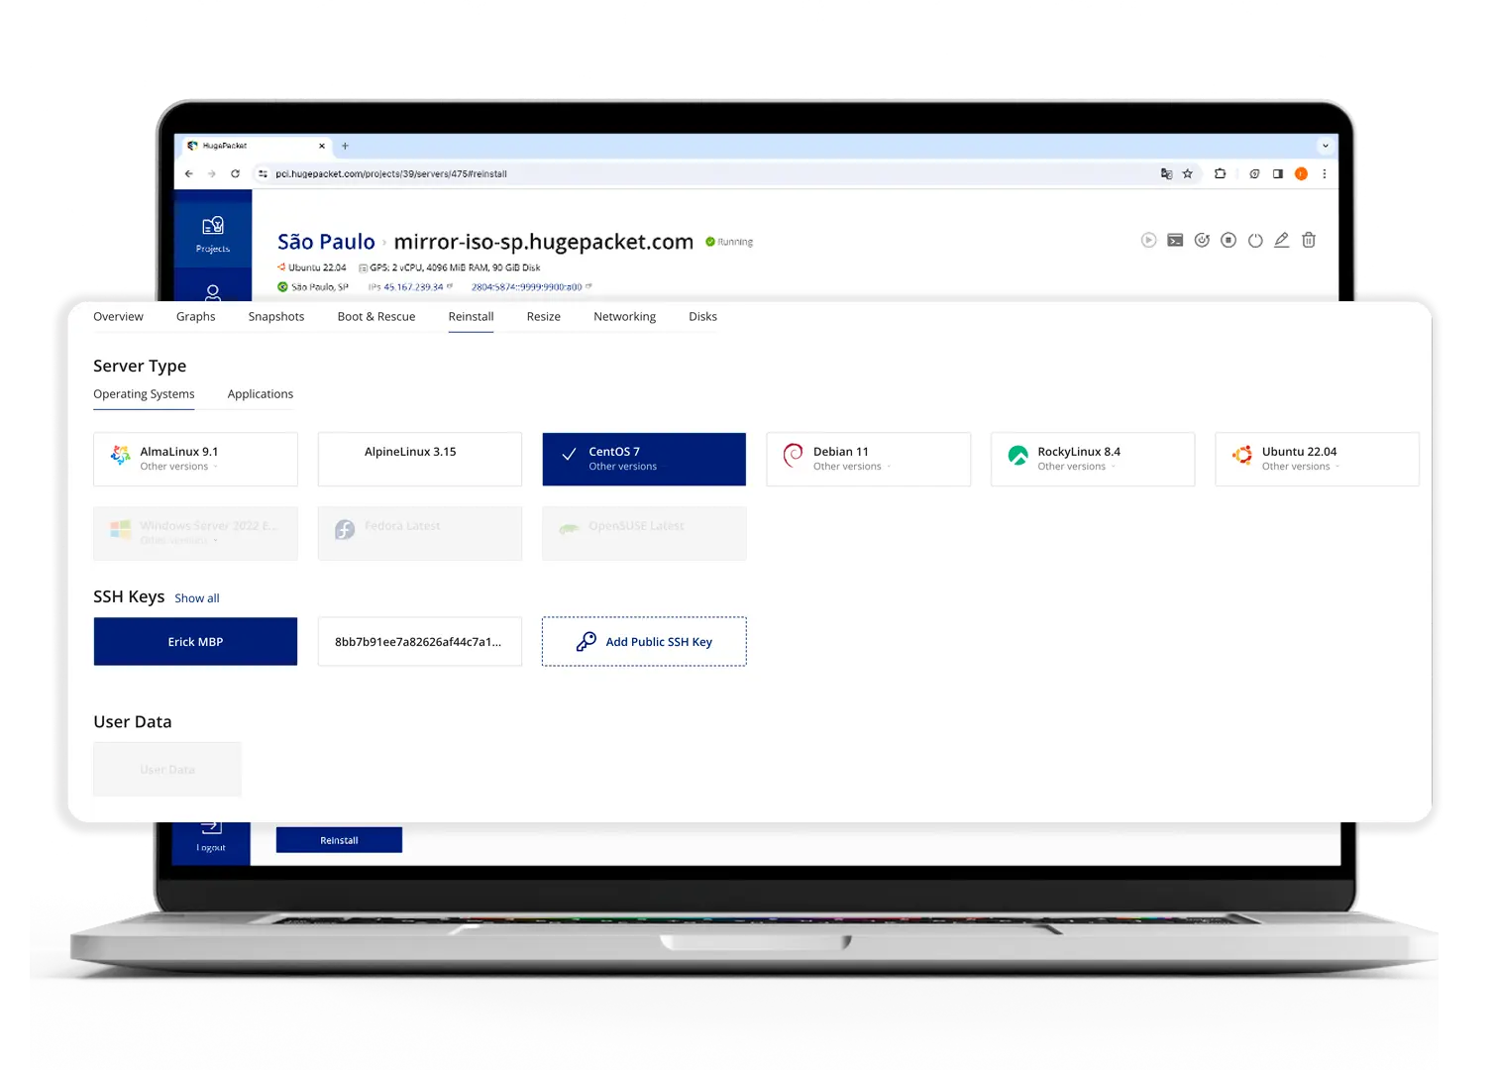Switch to the Overview tab
Image resolution: width=1496 pixels, height=1070 pixels.
(118, 317)
